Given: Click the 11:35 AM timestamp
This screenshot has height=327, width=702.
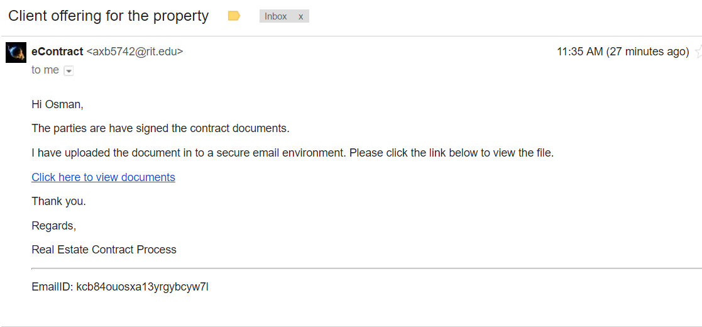Looking at the screenshot, I should pos(579,52).
